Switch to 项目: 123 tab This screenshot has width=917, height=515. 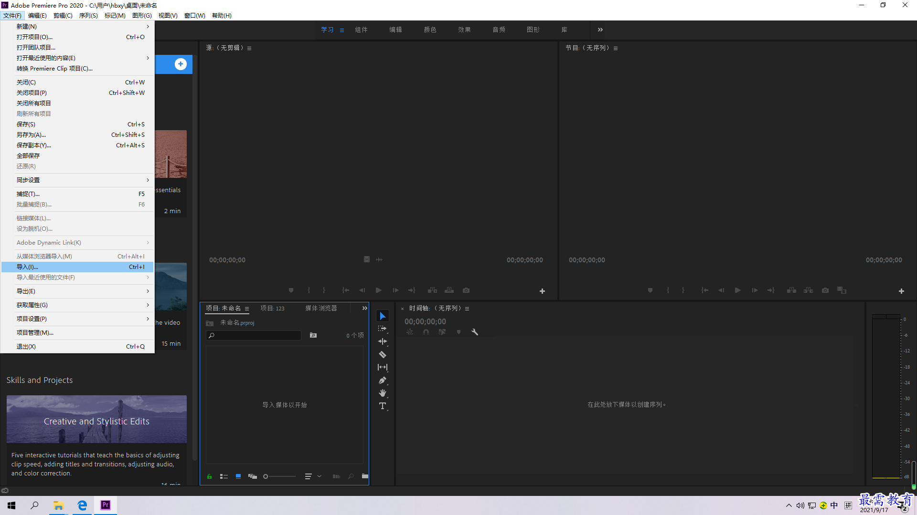tap(272, 308)
